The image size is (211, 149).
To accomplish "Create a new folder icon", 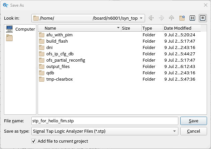I will pos(182,18).
